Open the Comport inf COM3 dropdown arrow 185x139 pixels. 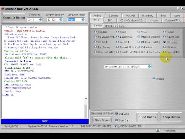(40, 20)
